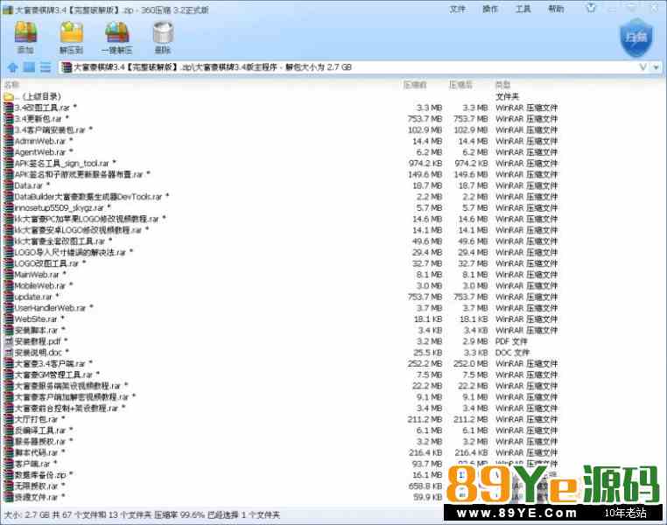This screenshot has height=525, width=667.
Task: Click the PDF 文件 type cell
Action: coord(511,341)
